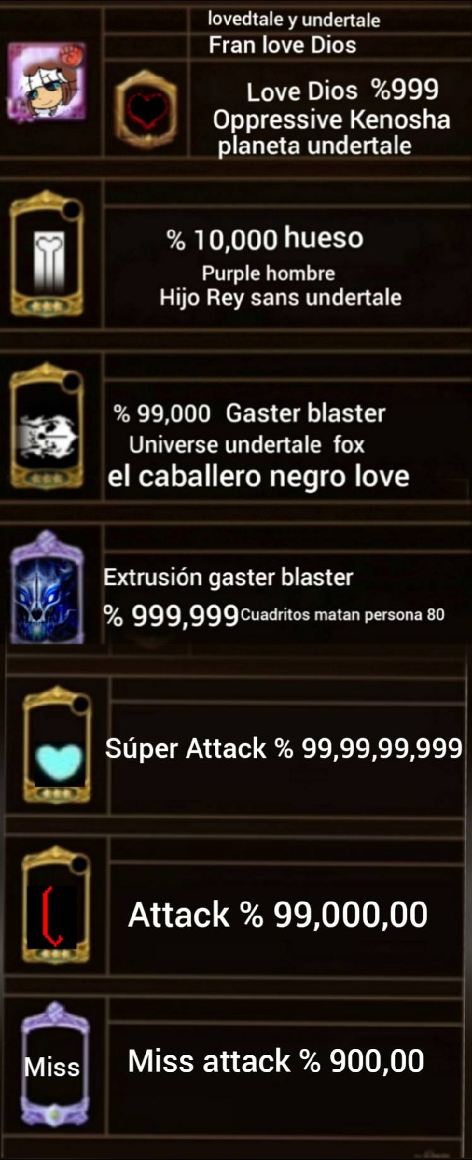The image size is (472, 1160).
Task: Tap the lovedtale y undertale title
Action: point(294,20)
